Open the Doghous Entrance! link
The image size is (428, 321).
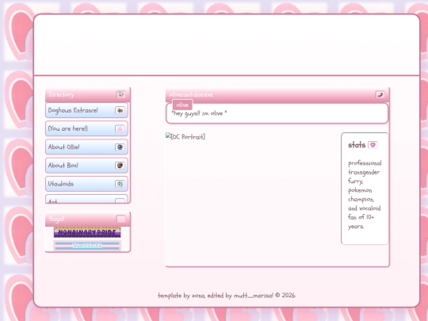pyautogui.click(x=86, y=110)
